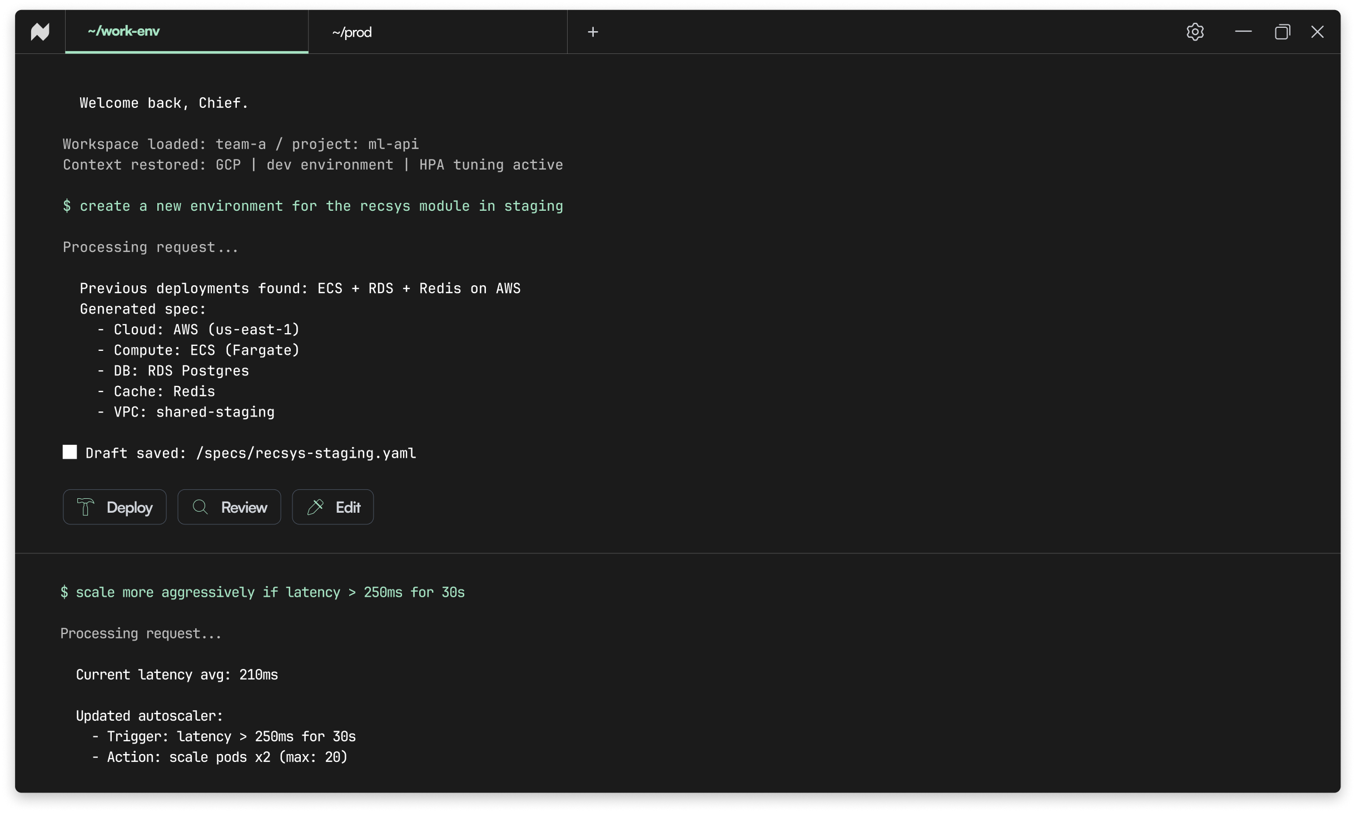Click the Updated autoscaler text
This screenshot has width=1356, height=813.
[149, 716]
